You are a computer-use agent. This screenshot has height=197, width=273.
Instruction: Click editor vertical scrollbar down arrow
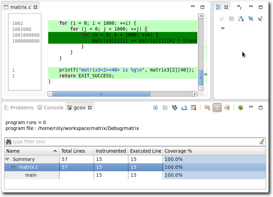[201, 88]
